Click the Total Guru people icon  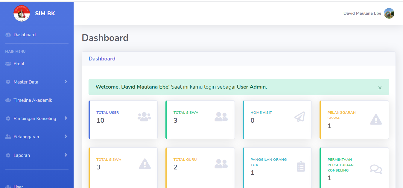[x=221, y=163]
